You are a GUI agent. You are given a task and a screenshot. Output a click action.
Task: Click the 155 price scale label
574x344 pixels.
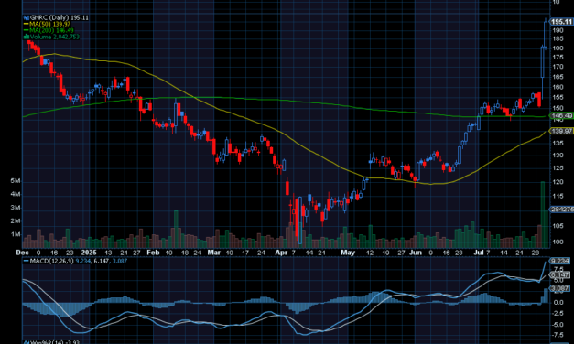(558, 97)
